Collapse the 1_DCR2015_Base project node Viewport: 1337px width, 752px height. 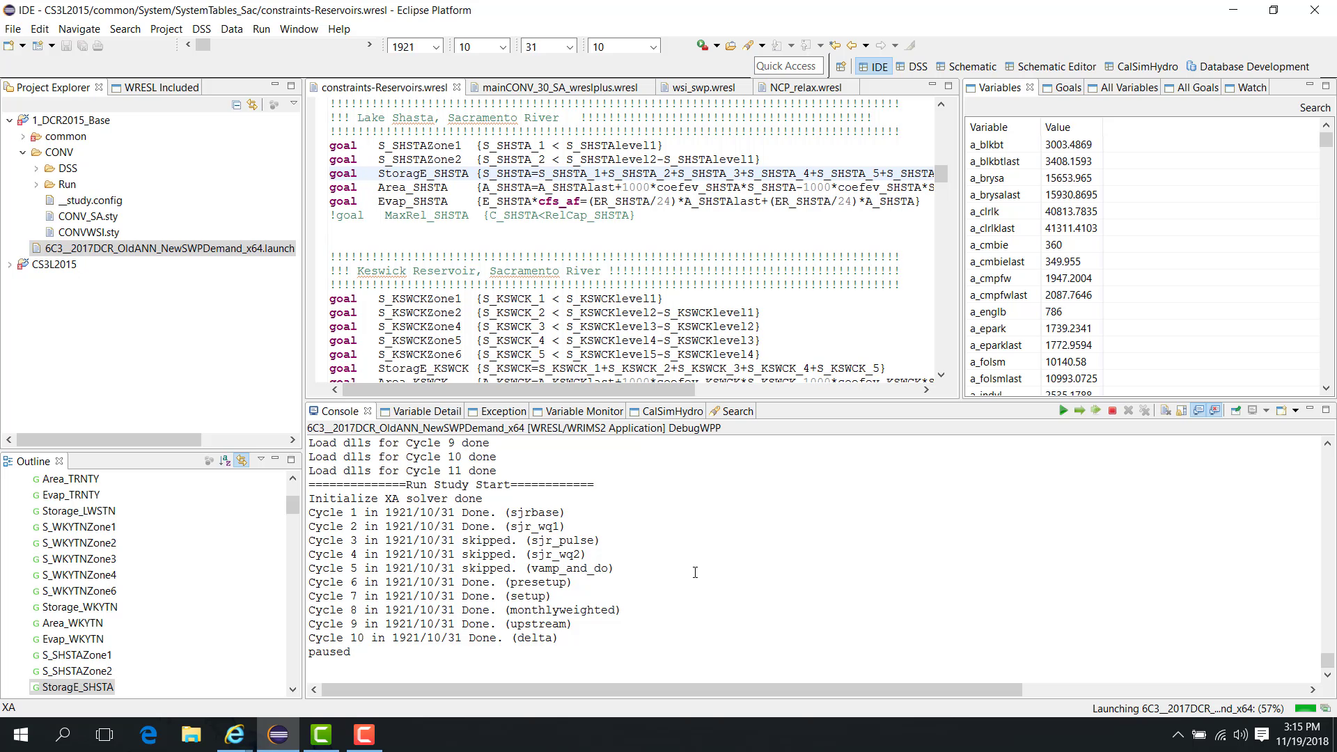point(9,120)
